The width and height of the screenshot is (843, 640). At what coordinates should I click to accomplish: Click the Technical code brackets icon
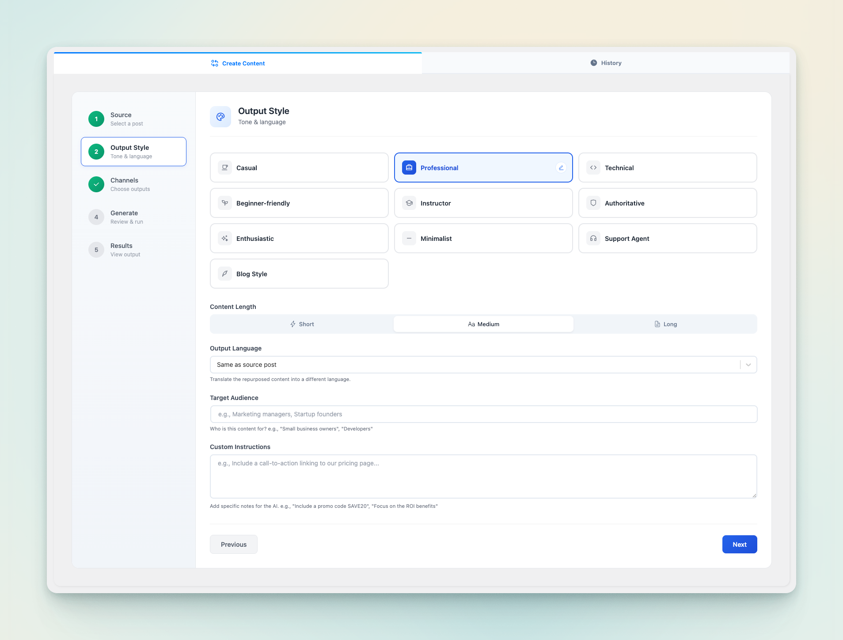(x=593, y=168)
